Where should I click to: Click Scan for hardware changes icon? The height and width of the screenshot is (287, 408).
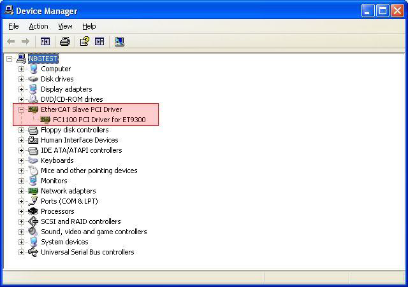[119, 41]
